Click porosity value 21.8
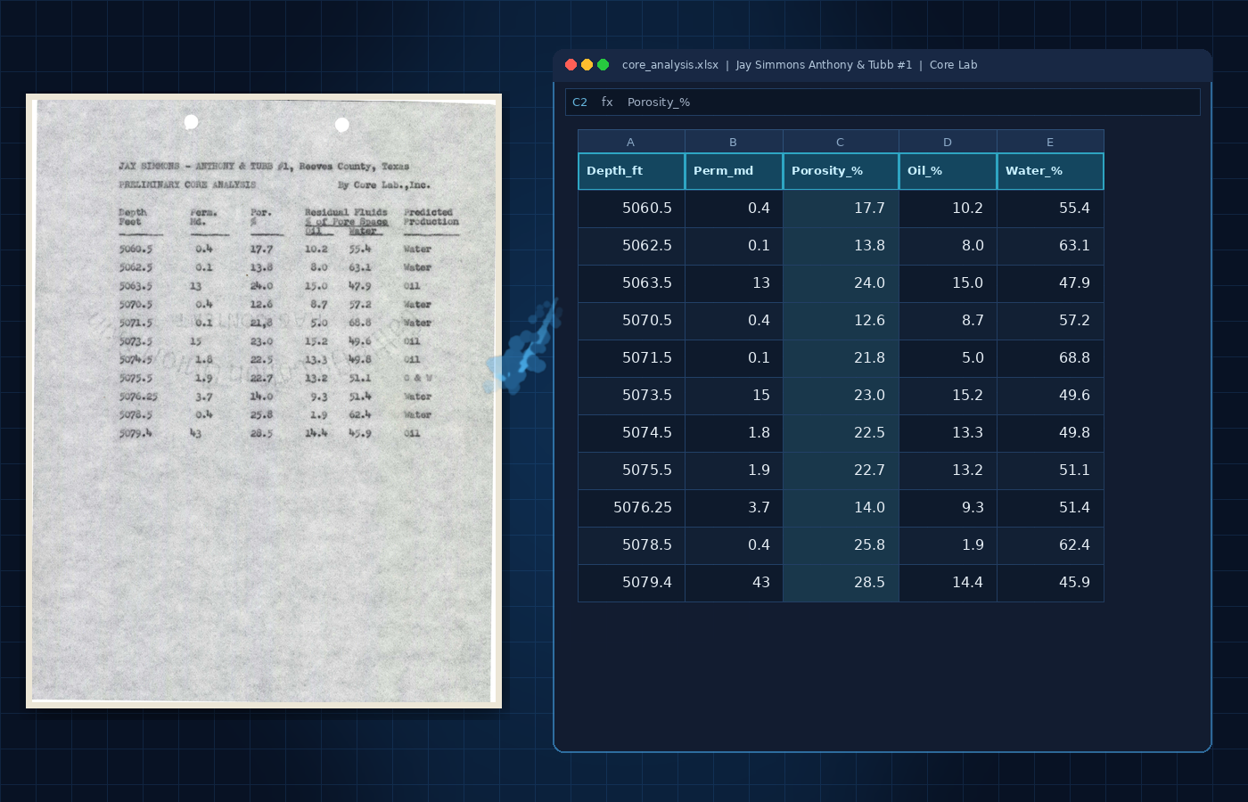Viewport: 1248px width, 802px height. click(x=841, y=358)
